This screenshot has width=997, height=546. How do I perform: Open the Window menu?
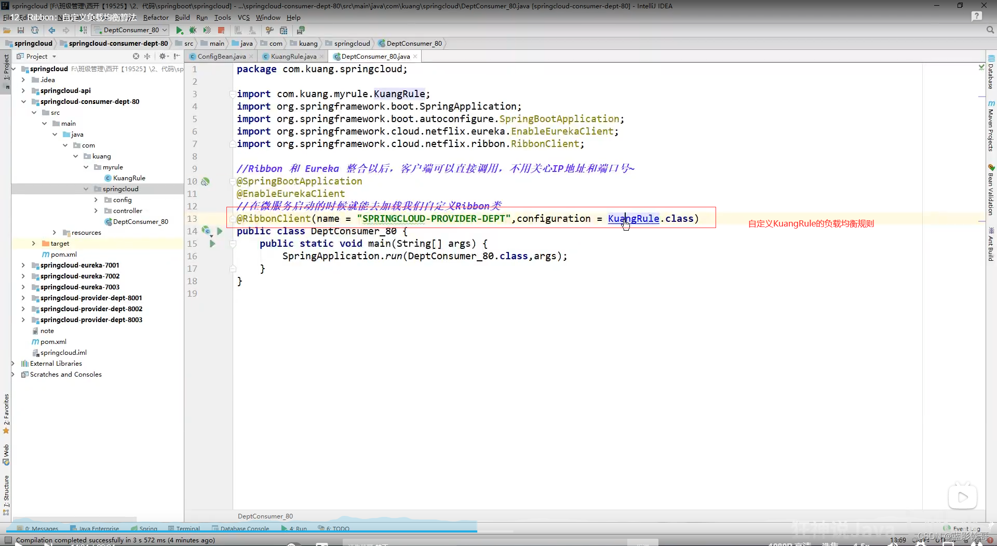coord(268,17)
